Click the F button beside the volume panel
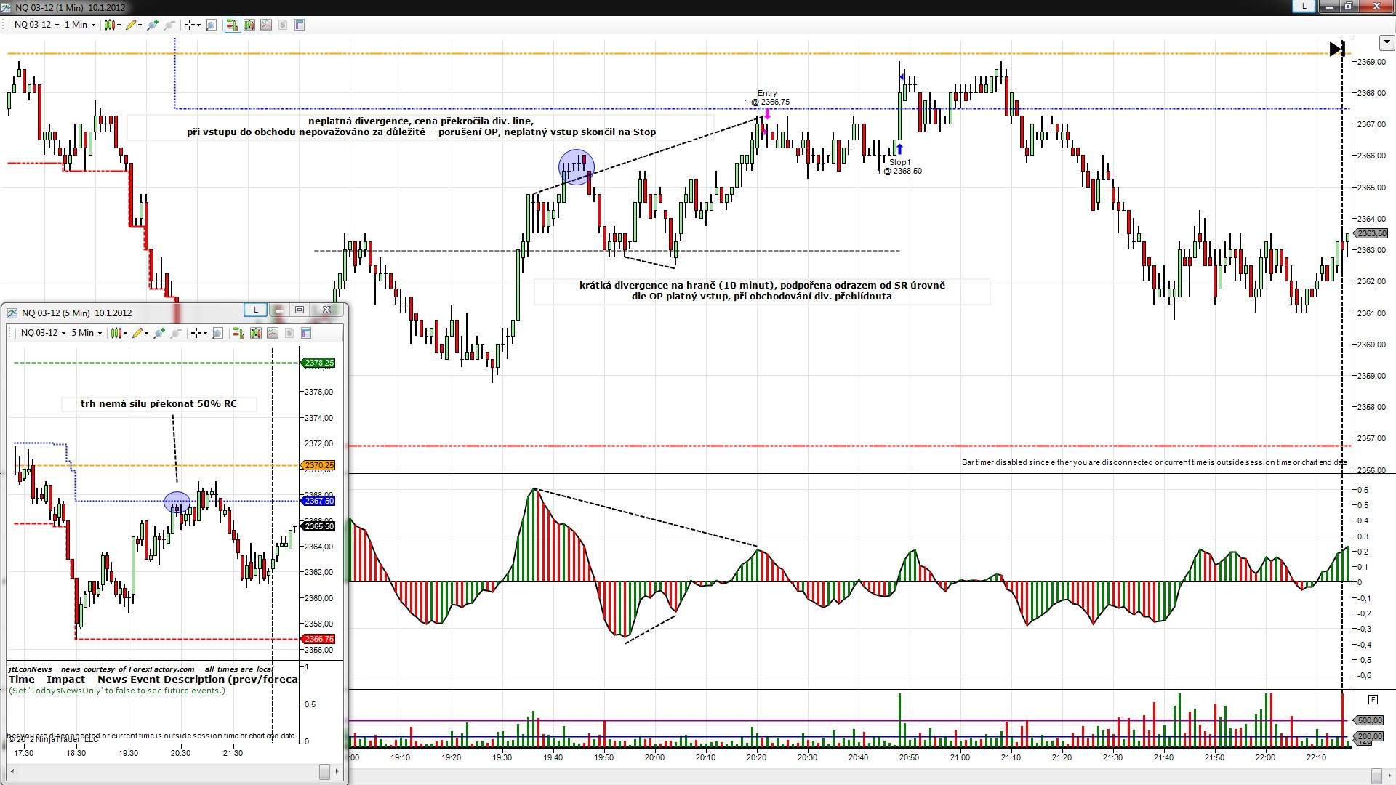This screenshot has width=1396, height=785. [x=1373, y=699]
